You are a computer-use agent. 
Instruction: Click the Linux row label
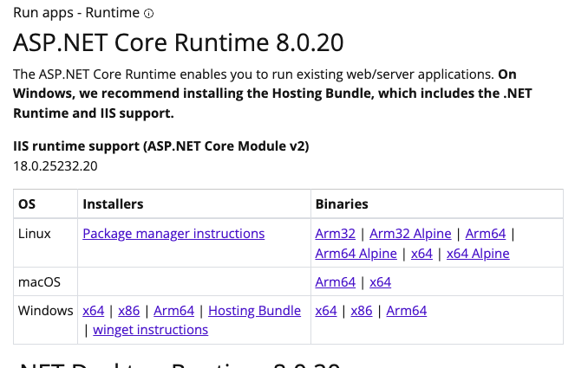click(x=35, y=234)
